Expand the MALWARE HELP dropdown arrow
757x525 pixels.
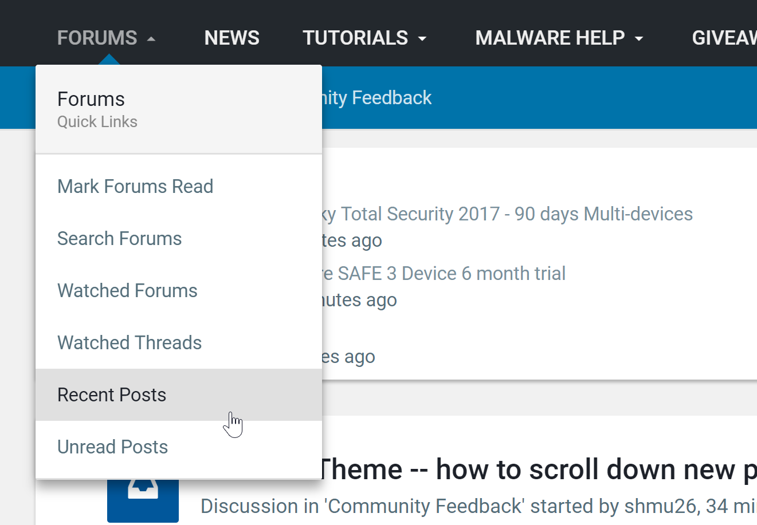point(639,39)
